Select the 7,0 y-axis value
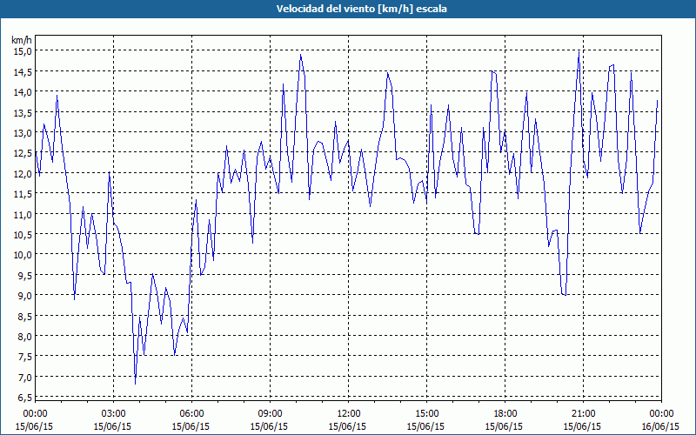Screen dimensions: 696x435 click(25, 377)
